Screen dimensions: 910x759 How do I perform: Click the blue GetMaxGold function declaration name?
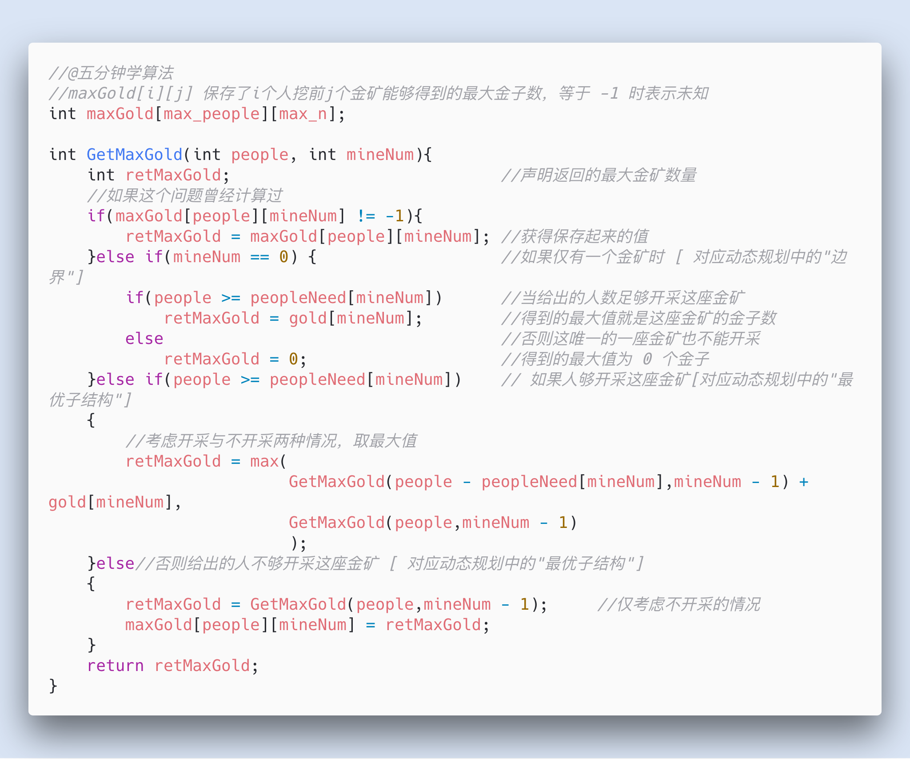pyautogui.click(x=134, y=155)
